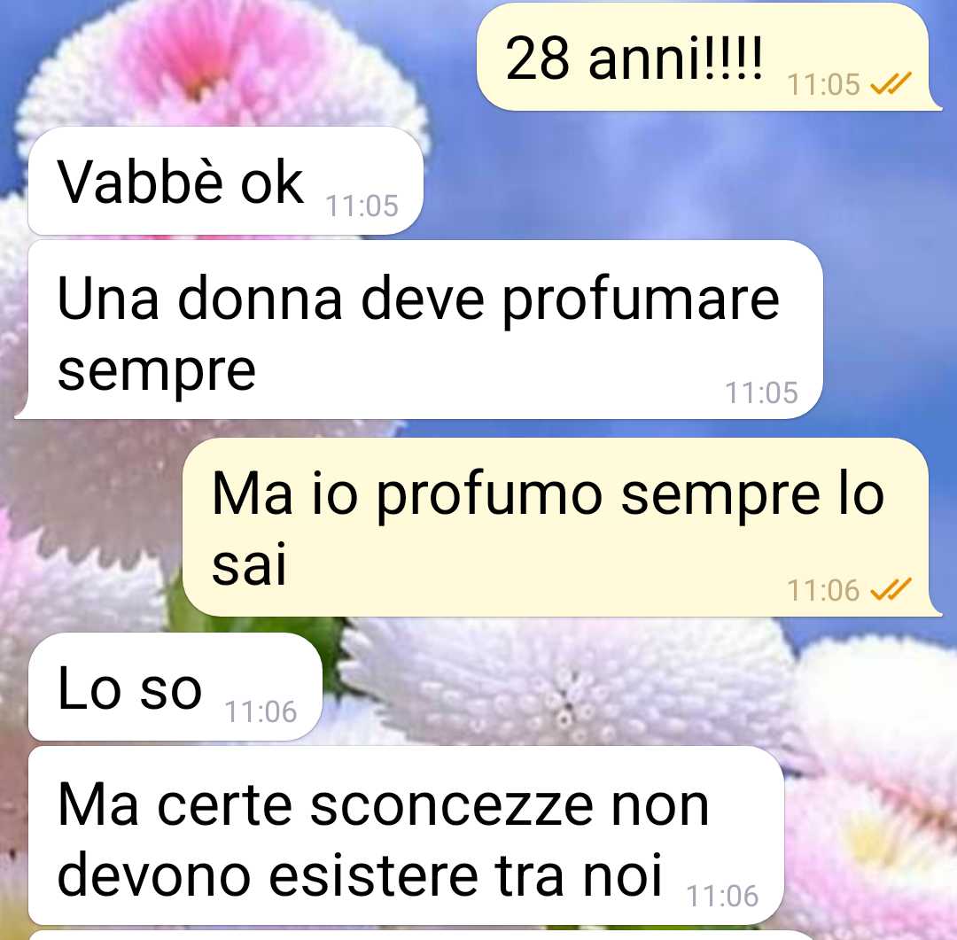Screen dimensions: 957x940
Task: Click the 11:05 timestamp beside "Vabbè ok"
Action: point(362,206)
